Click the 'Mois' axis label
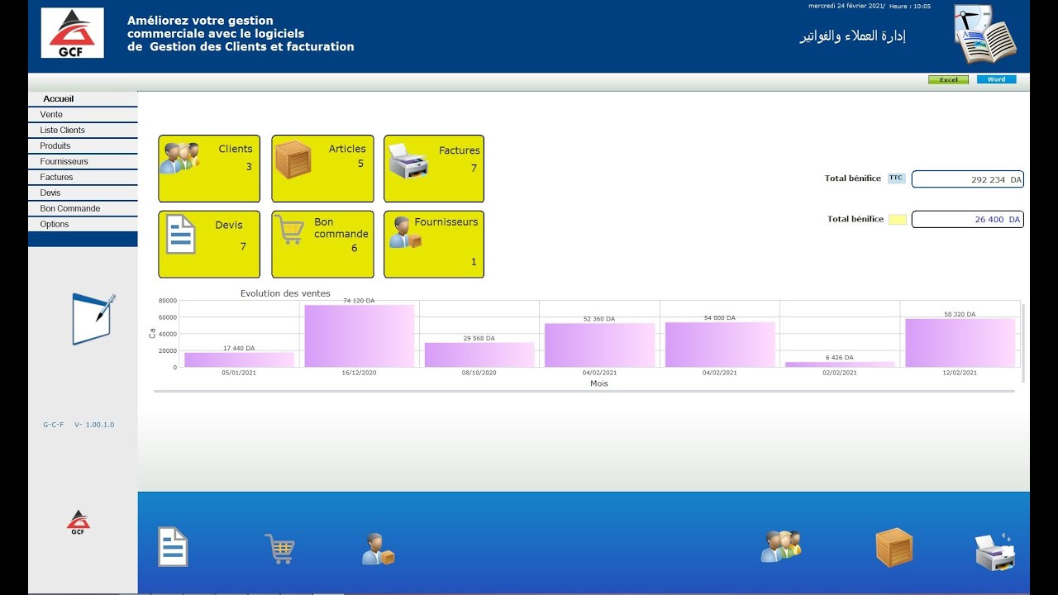The width and height of the screenshot is (1058, 595). (x=599, y=383)
